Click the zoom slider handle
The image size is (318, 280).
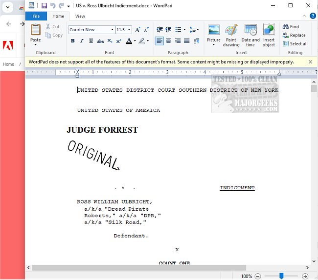281,276
